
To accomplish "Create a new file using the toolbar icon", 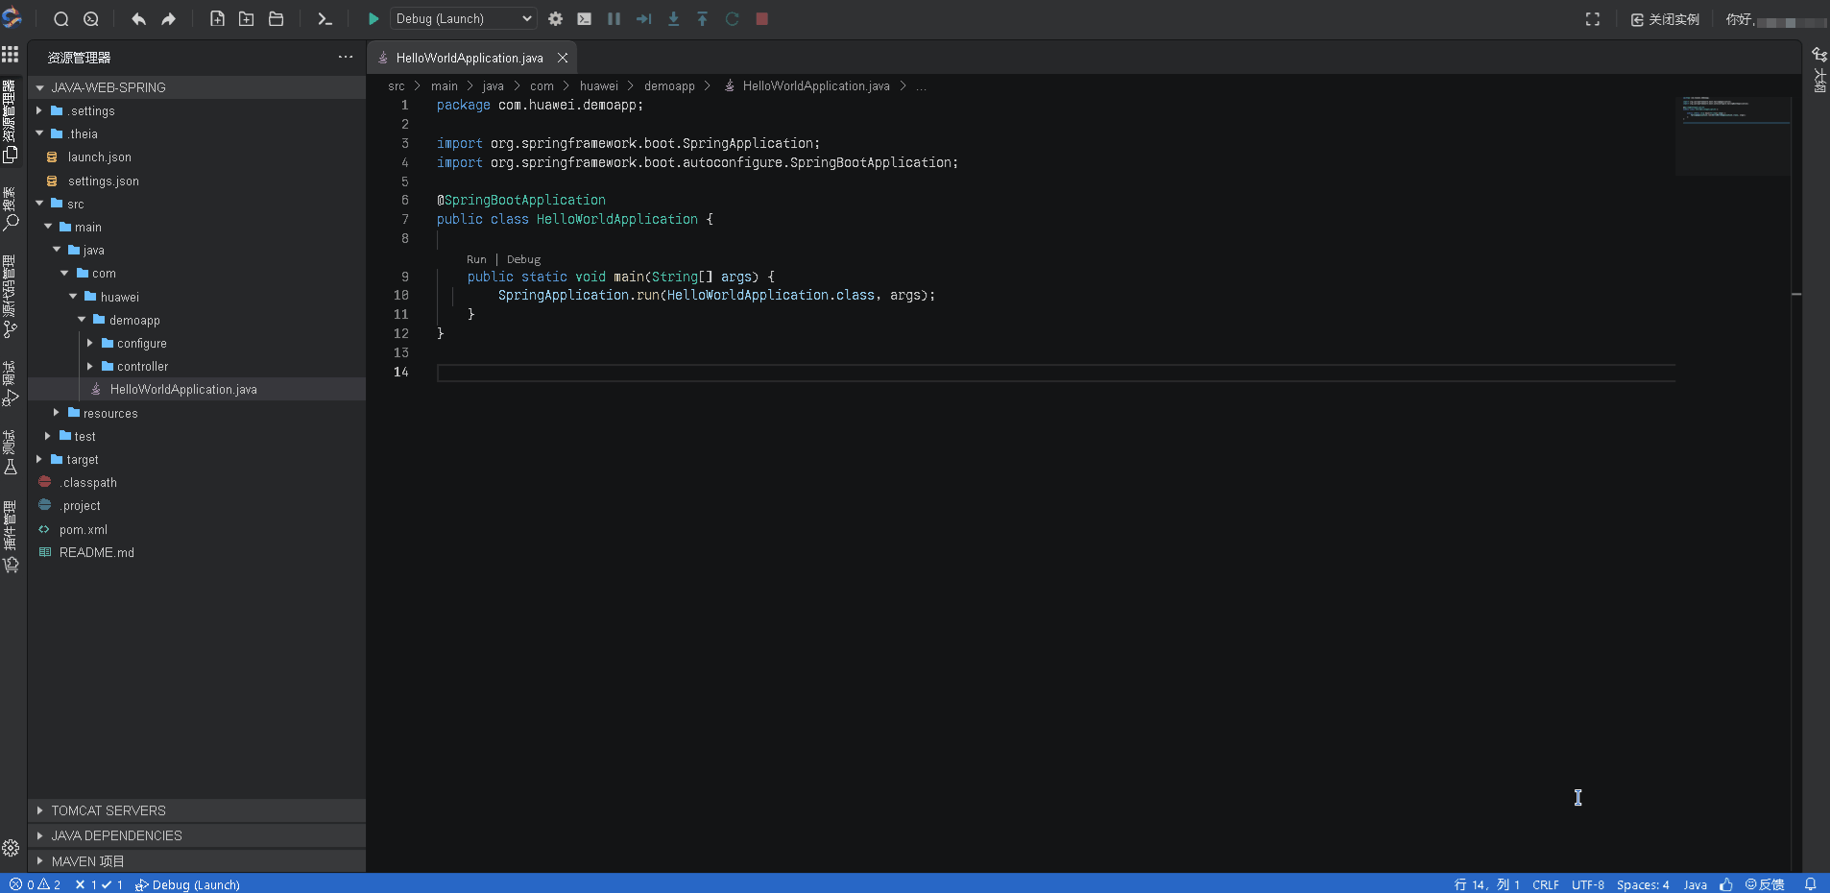I will click(216, 18).
